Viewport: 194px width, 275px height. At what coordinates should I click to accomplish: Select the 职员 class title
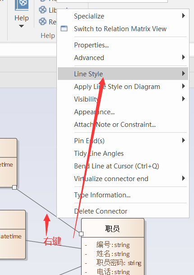tap(112, 228)
